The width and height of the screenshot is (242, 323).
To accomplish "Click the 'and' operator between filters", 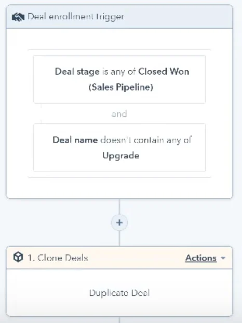I will click(x=119, y=114).
